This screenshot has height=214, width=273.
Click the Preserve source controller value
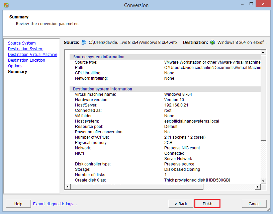(x=179, y=164)
